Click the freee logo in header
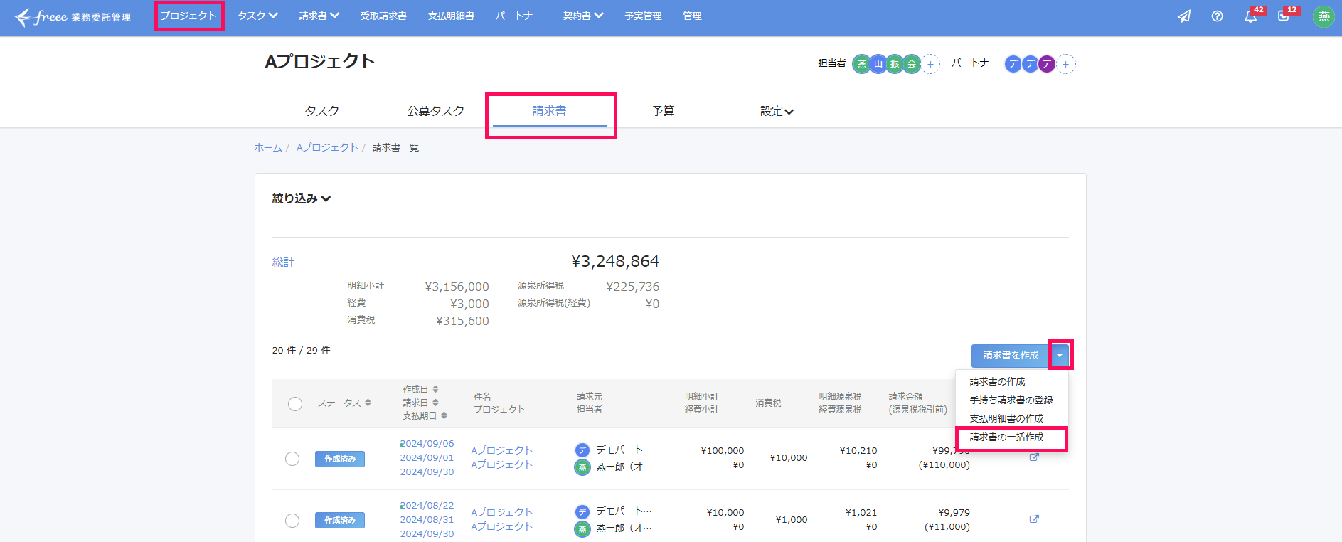 (73, 16)
